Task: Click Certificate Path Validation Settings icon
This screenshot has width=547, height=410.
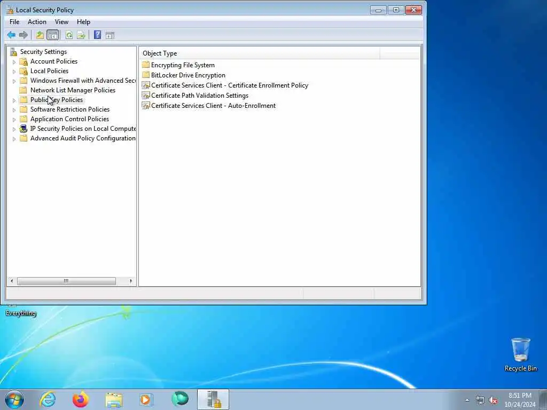Action: coord(146,95)
